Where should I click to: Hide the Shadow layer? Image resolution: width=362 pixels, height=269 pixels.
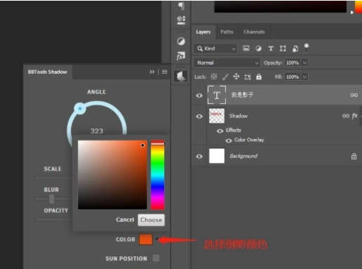199,116
